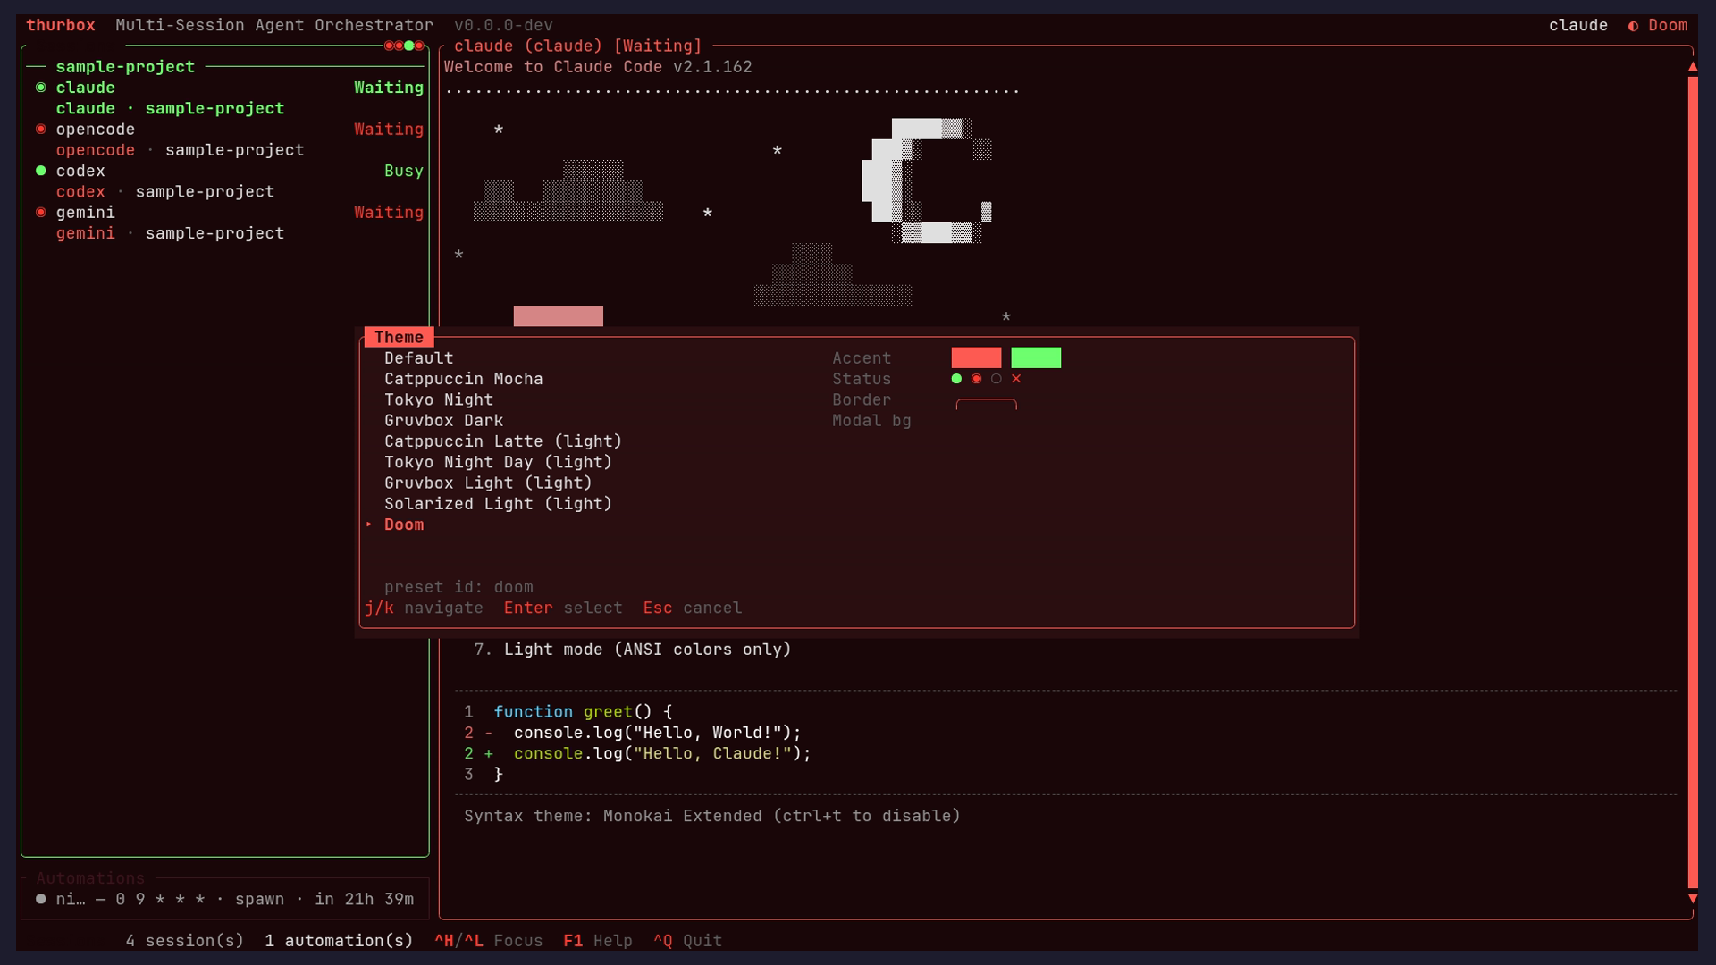The image size is (1716, 965).
Task: Click ^Q Quit in status bar
Action: tap(687, 941)
